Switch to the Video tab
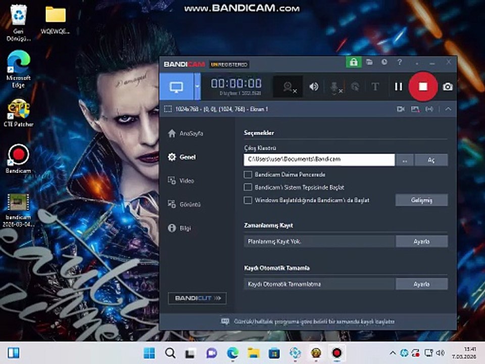This screenshot has height=364, width=485. [x=181, y=180]
